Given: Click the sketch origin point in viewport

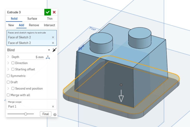Looking at the screenshot, I should point(121,85).
